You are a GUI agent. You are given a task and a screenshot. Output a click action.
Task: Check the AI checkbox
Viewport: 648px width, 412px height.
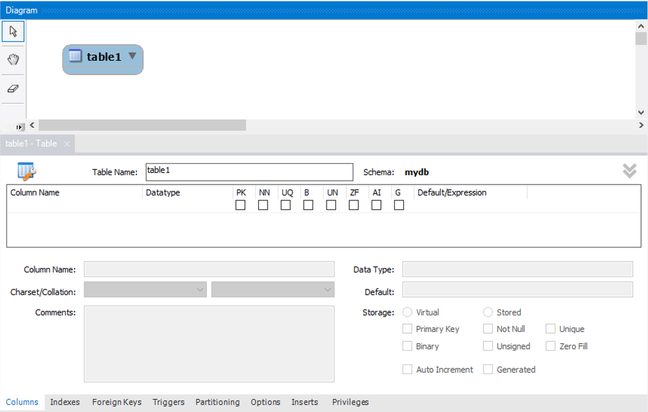(x=377, y=205)
